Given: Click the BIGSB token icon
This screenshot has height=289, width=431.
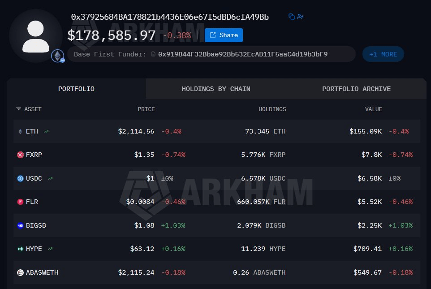Looking at the screenshot, I should pos(20,225).
